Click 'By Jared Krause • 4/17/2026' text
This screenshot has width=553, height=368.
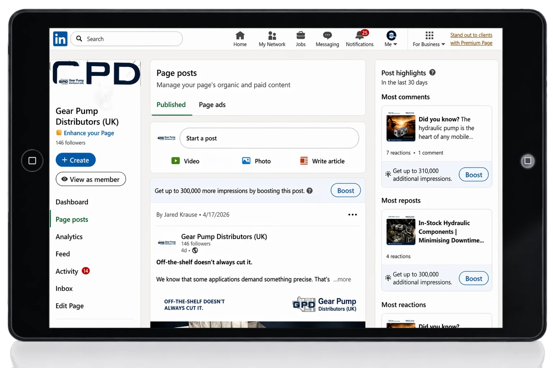[x=193, y=215]
